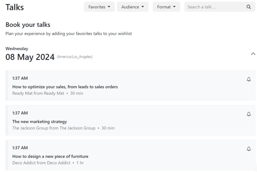
Task: Click the magnifier search icon
Action: tap(249, 7)
